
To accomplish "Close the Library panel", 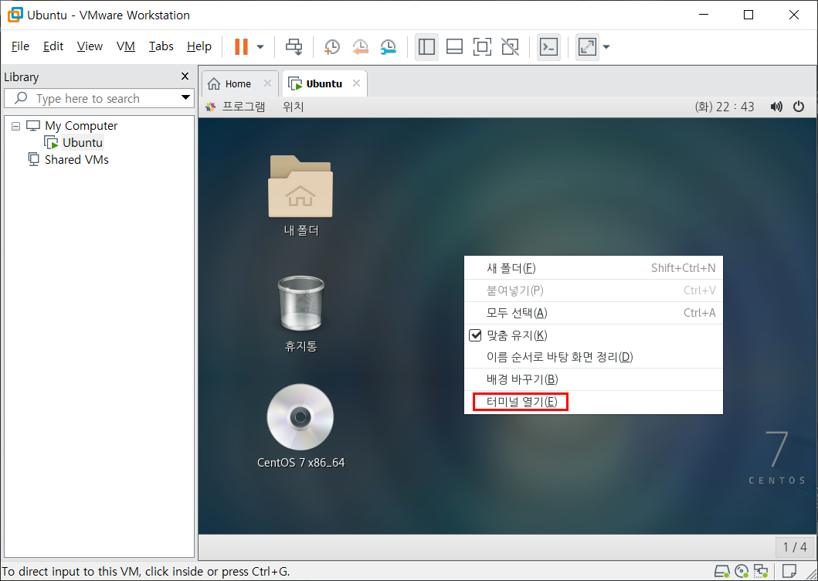I will 185,76.
